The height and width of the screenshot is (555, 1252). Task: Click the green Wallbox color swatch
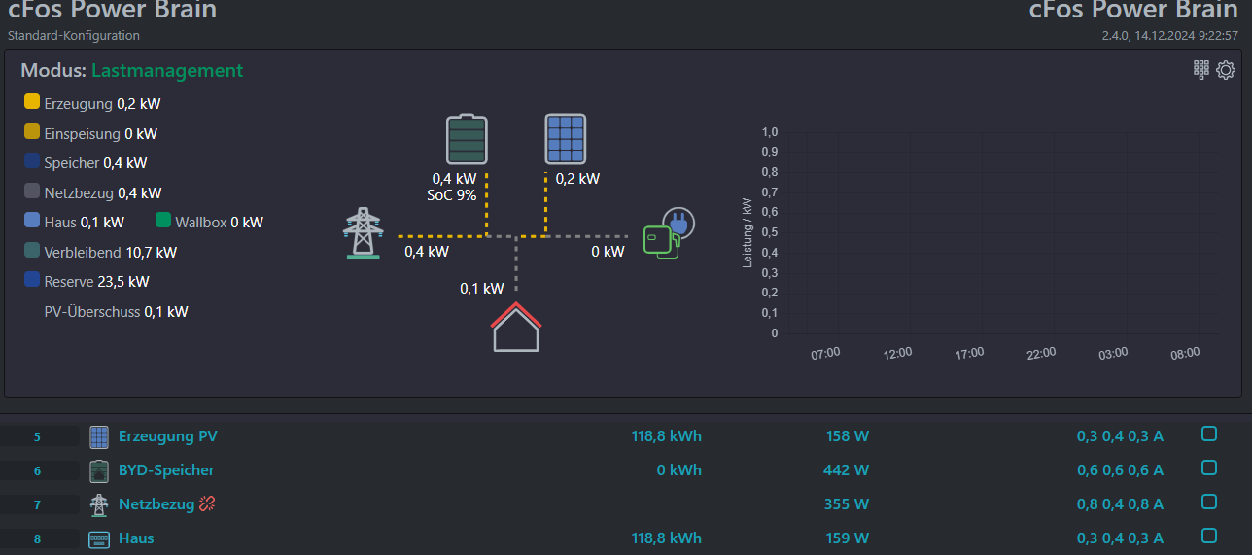click(163, 221)
